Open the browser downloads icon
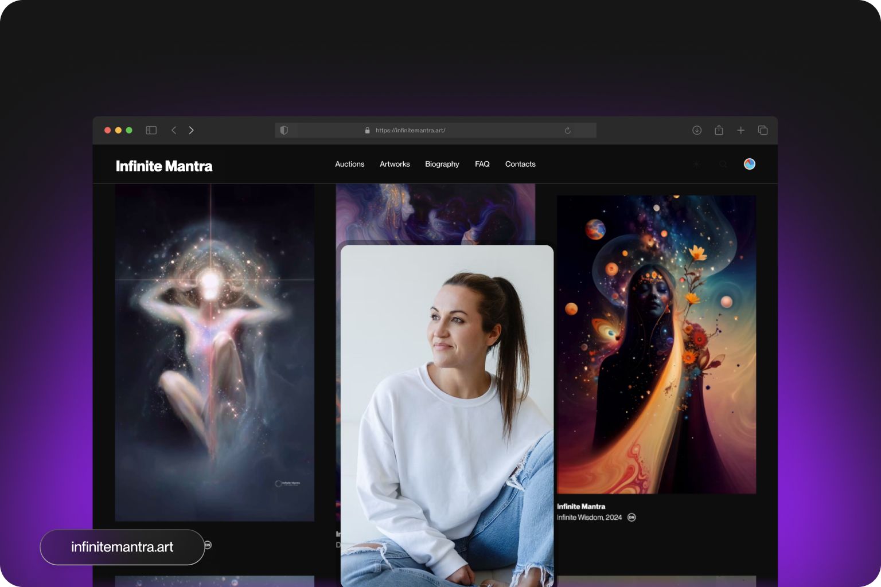881x587 pixels. pyautogui.click(x=697, y=130)
